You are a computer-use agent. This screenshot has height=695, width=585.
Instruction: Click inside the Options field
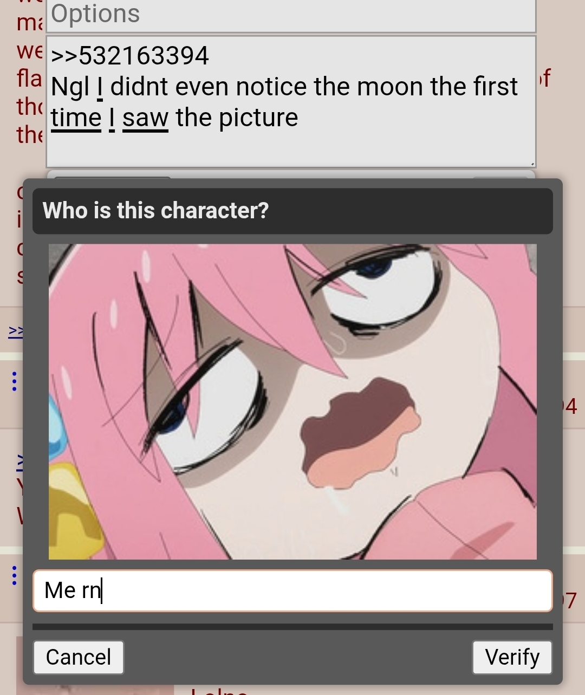click(x=291, y=15)
